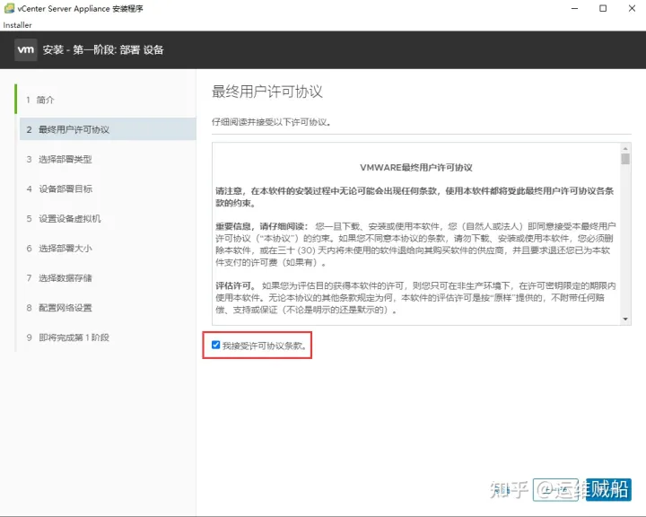Jump to step 3 选择部署类型
646x517 pixels.
tap(65, 159)
